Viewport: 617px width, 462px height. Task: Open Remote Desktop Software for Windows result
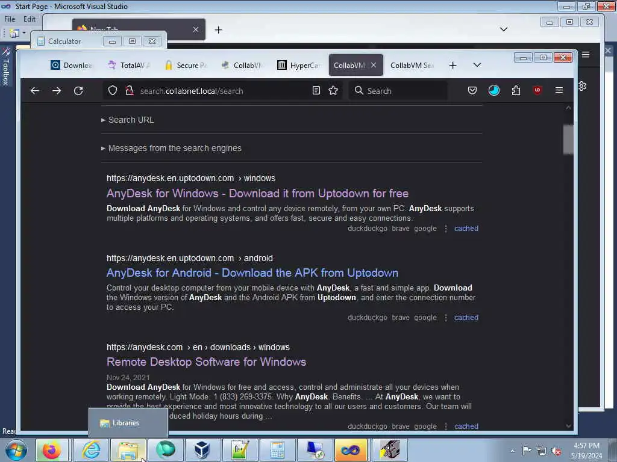206,362
